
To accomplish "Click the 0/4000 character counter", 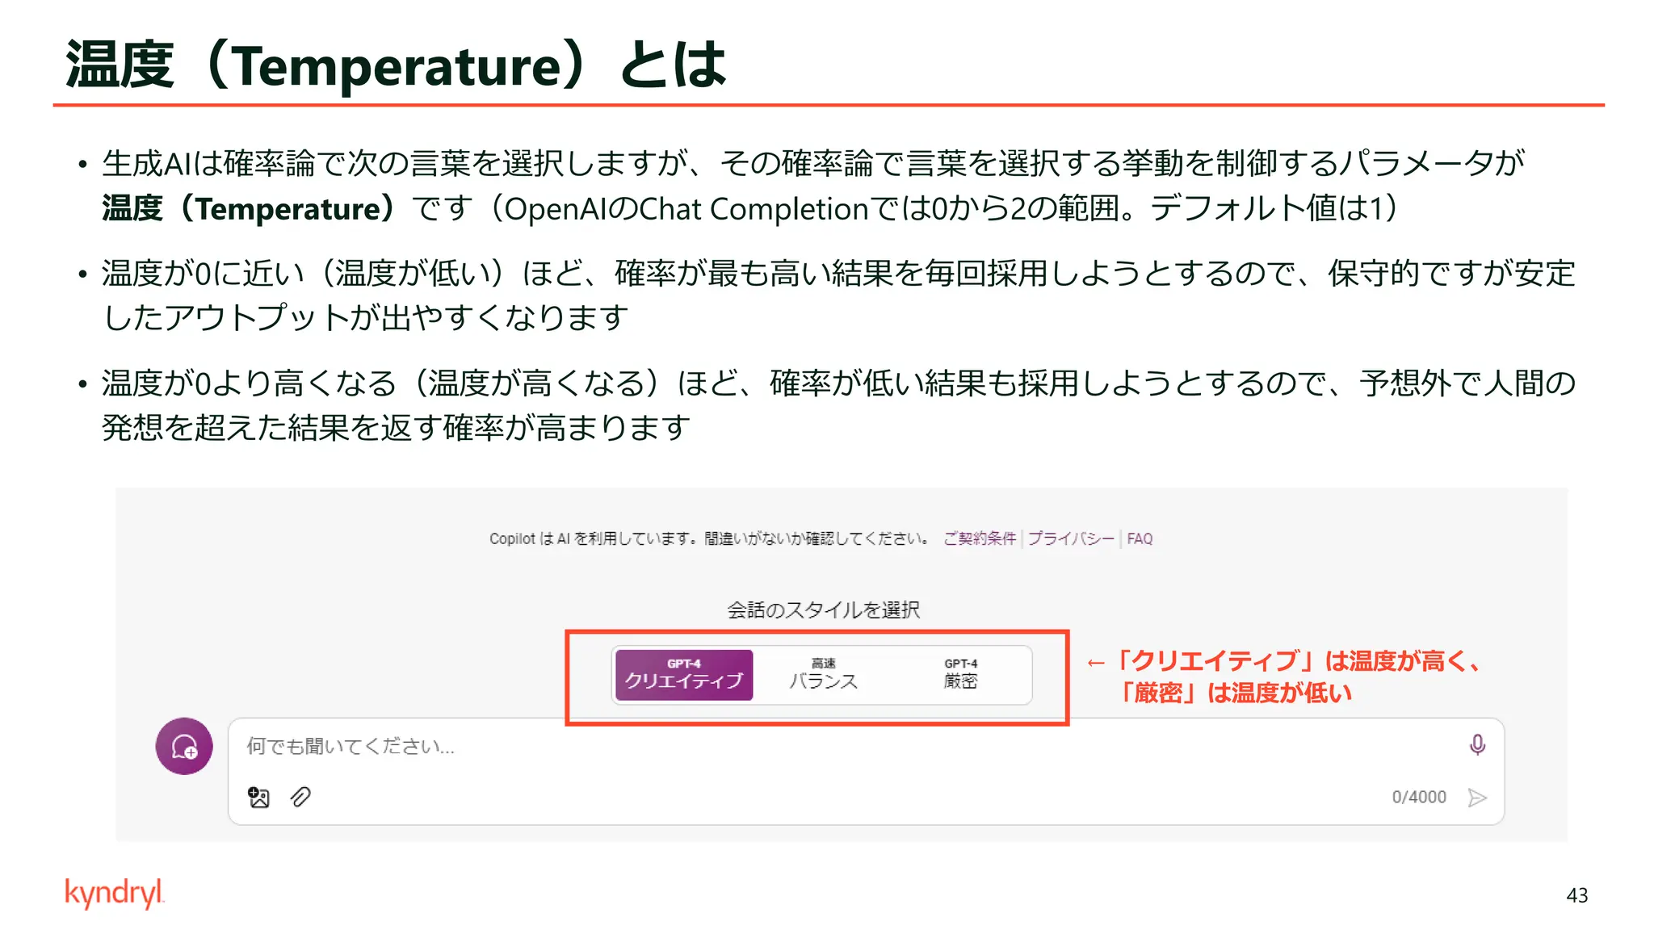I will pyautogui.click(x=1418, y=797).
